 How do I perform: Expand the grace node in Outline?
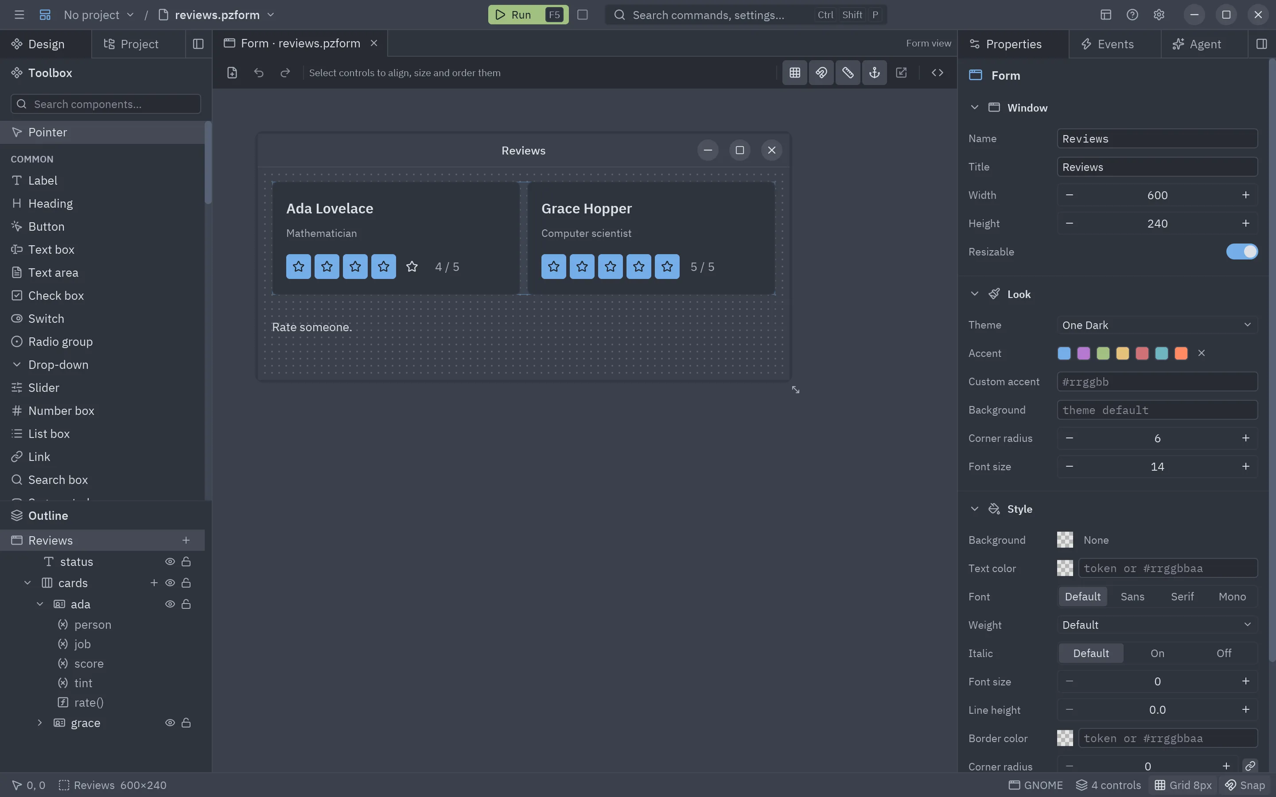point(39,723)
